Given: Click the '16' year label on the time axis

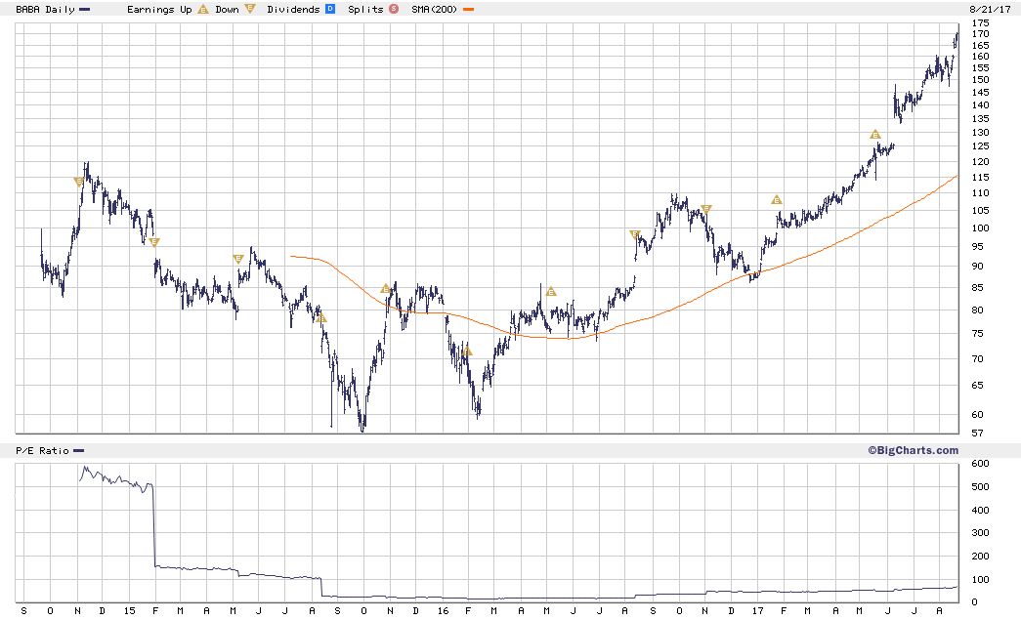Looking at the screenshot, I should point(443,611).
